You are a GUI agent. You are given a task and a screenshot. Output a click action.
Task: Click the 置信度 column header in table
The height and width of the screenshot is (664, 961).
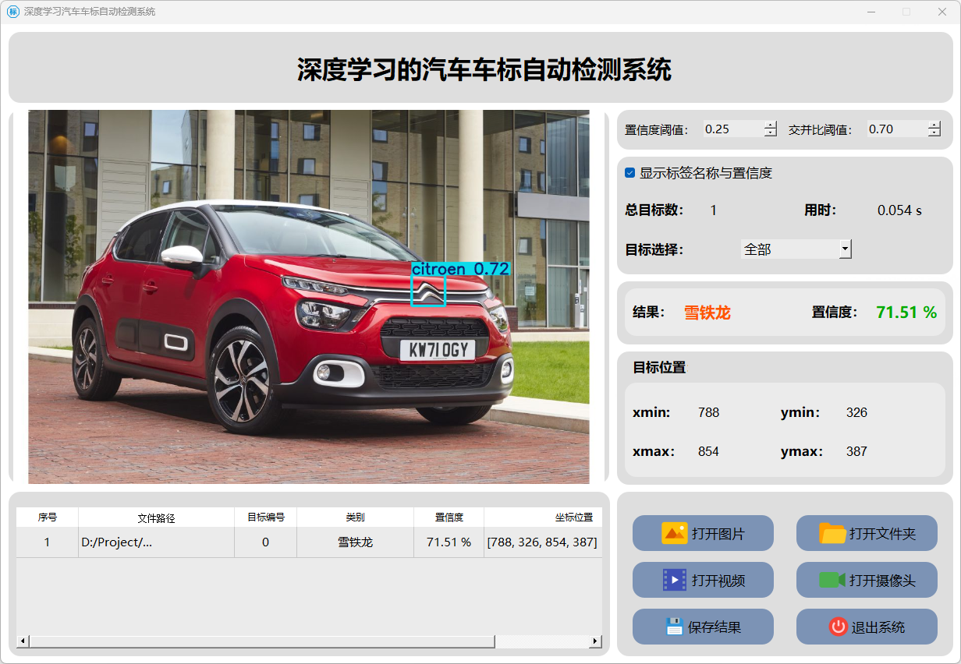coord(449,517)
